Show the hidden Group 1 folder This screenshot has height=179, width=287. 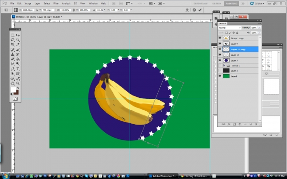coord(220,65)
